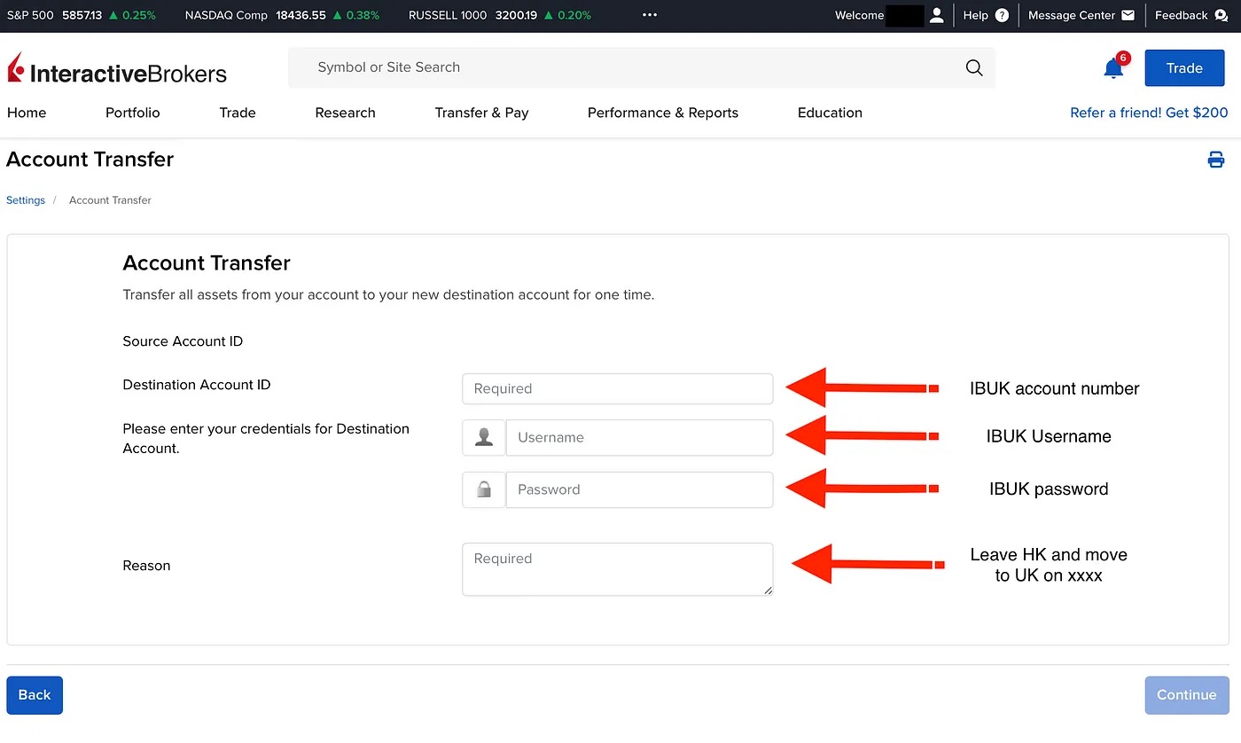The height and width of the screenshot is (743, 1241).
Task: Open Help question mark icon
Action: (1002, 15)
